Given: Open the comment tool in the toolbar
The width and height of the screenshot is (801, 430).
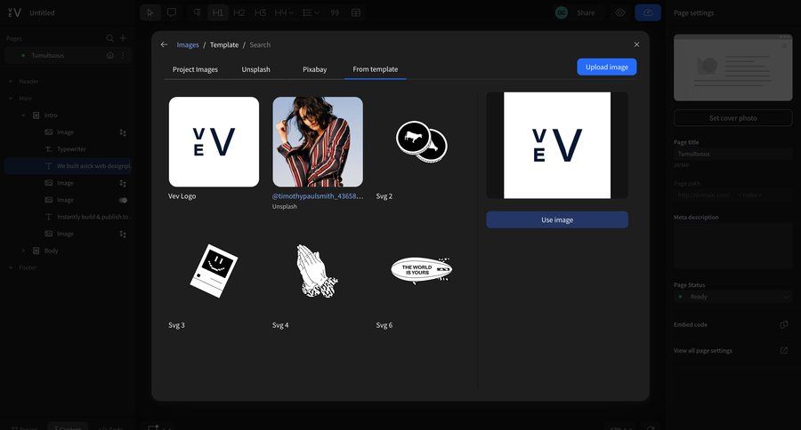Looking at the screenshot, I should tap(172, 12).
